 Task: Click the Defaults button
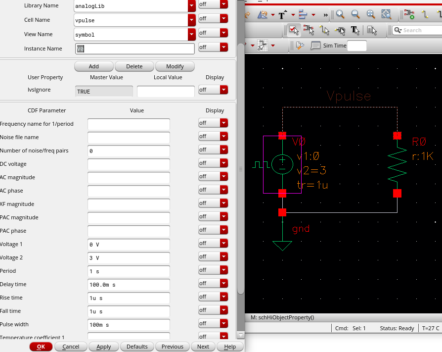click(x=137, y=347)
